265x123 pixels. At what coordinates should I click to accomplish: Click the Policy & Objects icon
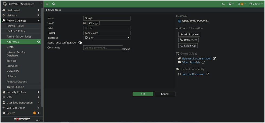[4, 21]
